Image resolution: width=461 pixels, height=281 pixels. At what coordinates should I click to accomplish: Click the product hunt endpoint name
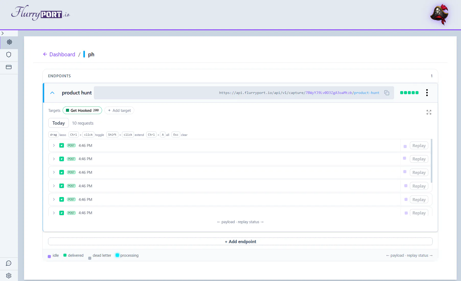pos(77,93)
